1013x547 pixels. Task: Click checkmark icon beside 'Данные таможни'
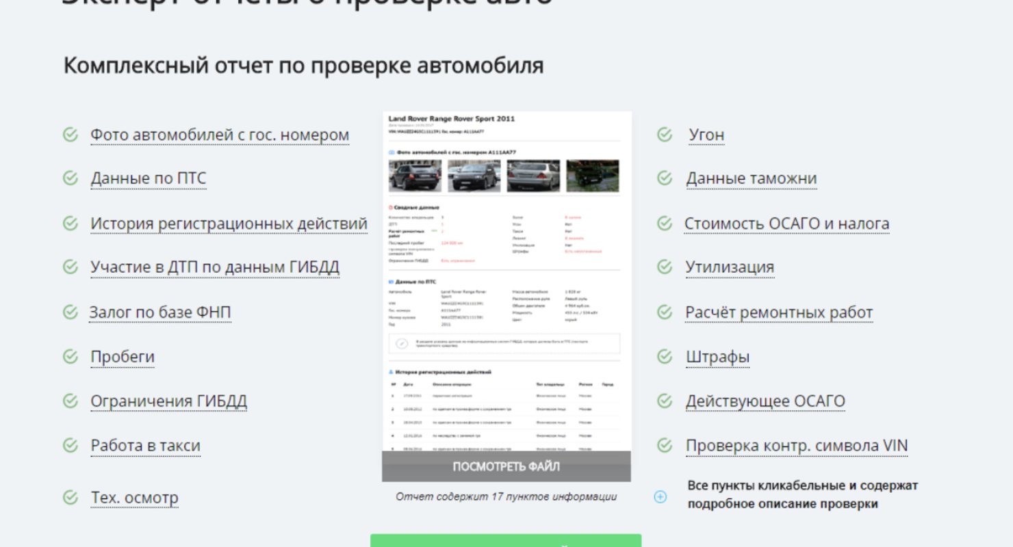665,178
